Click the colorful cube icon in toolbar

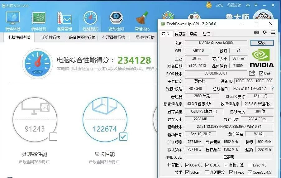tap(168, 15)
